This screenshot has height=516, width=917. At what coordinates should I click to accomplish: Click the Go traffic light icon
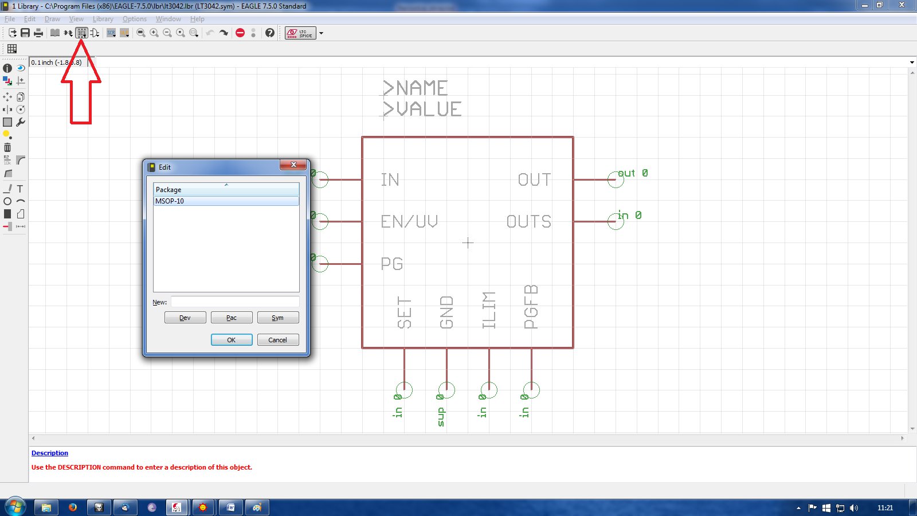[x=253, y=33]
